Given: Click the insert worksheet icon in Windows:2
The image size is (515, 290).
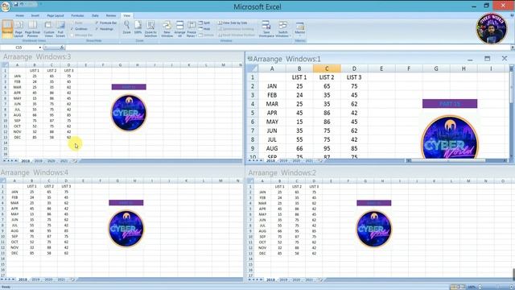Looking at the screenshot, I should tap(320, 280).
